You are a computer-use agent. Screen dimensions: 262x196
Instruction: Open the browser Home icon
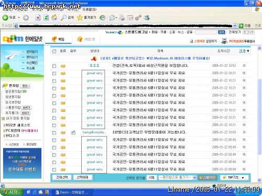pos(54,17)
